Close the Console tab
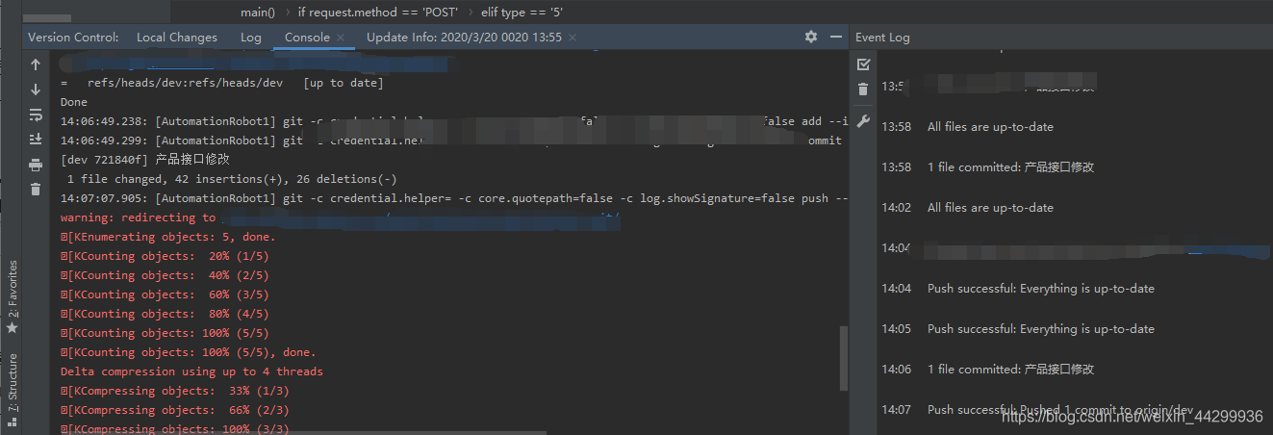 pyautogui.click(x=341, y=38)
